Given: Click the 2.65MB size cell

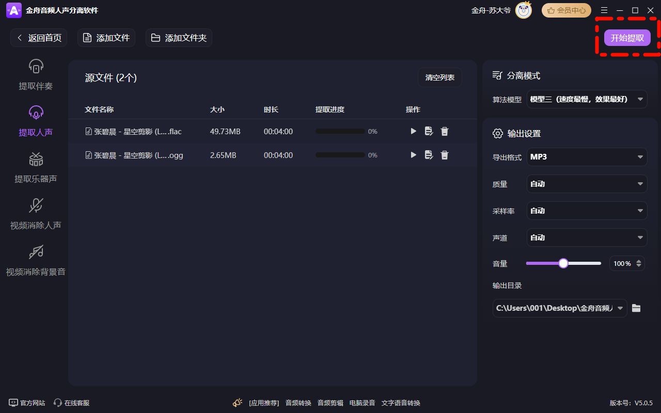Looking at the screenshot, I should point(223,155).
